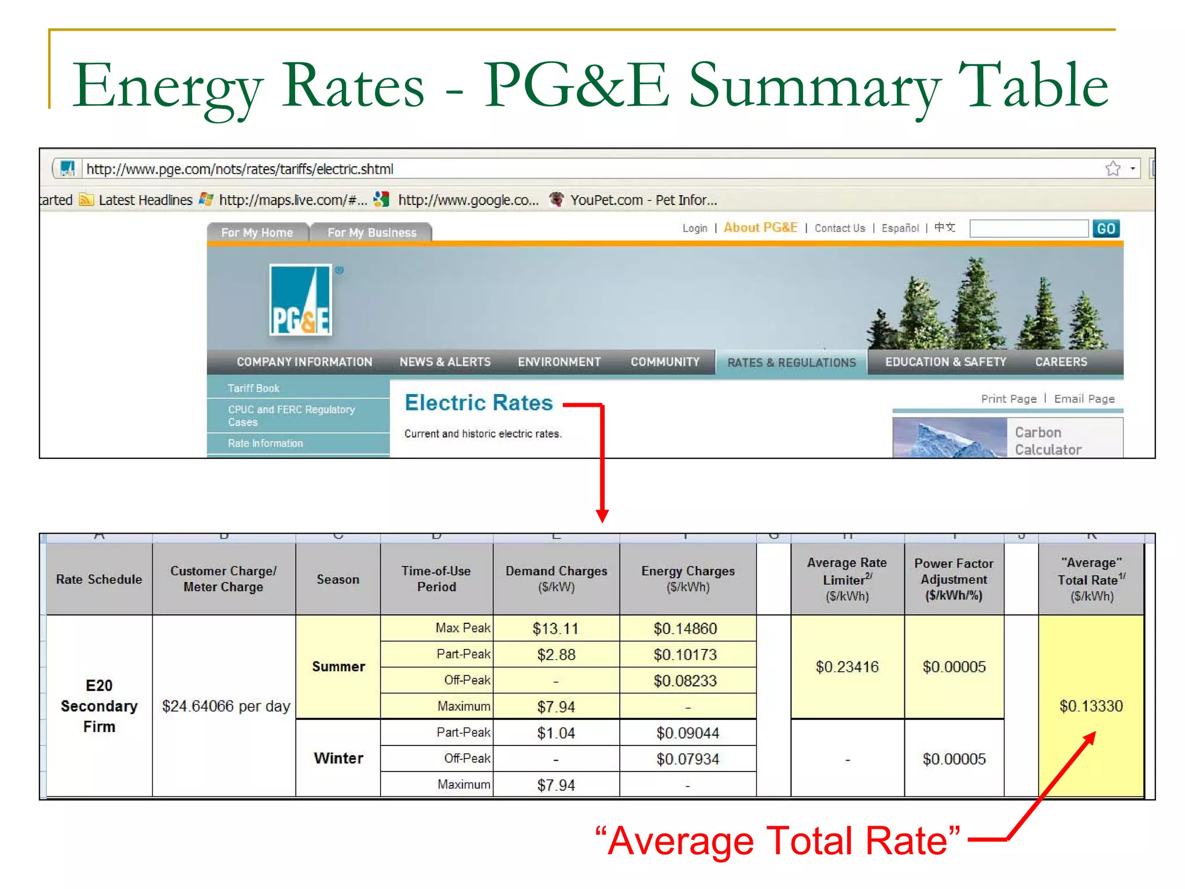Select the $0.09044 energy charge cell
The image size is (1185, 889).
click(x=687, y=733)
